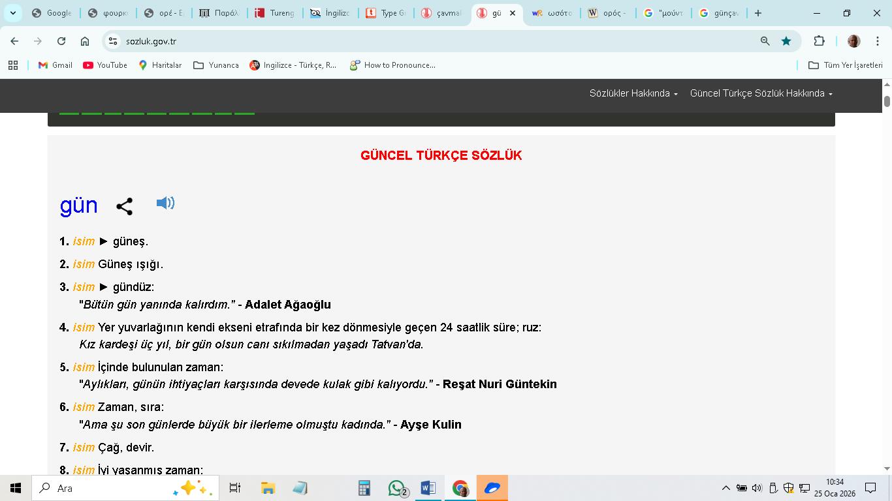Open the tab search dropdown arrow
The height and width of the screenshot is (501, 892).
click(x=12, y=13)
